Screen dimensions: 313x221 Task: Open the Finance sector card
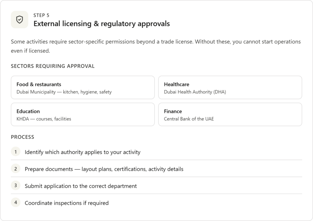coord(230,114)
